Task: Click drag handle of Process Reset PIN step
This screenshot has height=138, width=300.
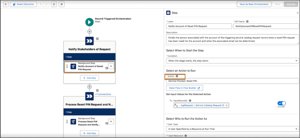Action: tap(67, 122)
